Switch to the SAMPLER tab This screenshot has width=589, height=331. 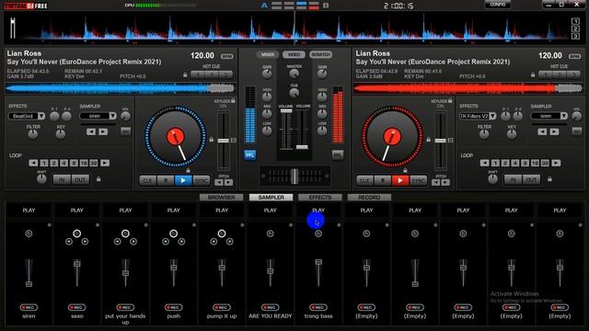[271, 197]
